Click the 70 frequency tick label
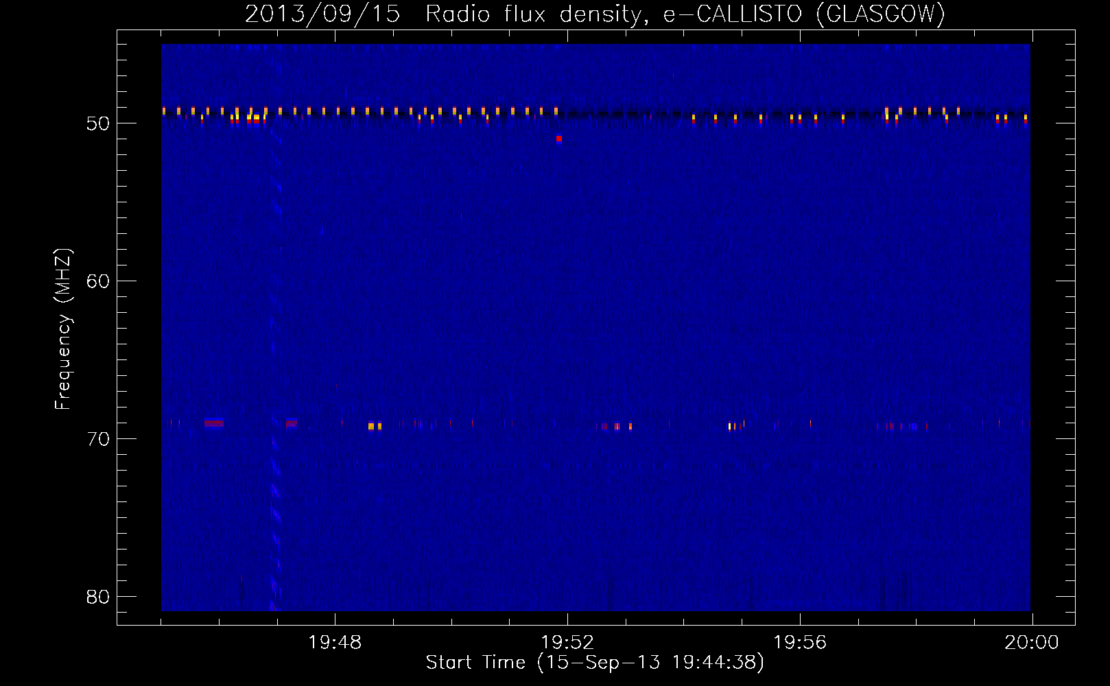 98,439
